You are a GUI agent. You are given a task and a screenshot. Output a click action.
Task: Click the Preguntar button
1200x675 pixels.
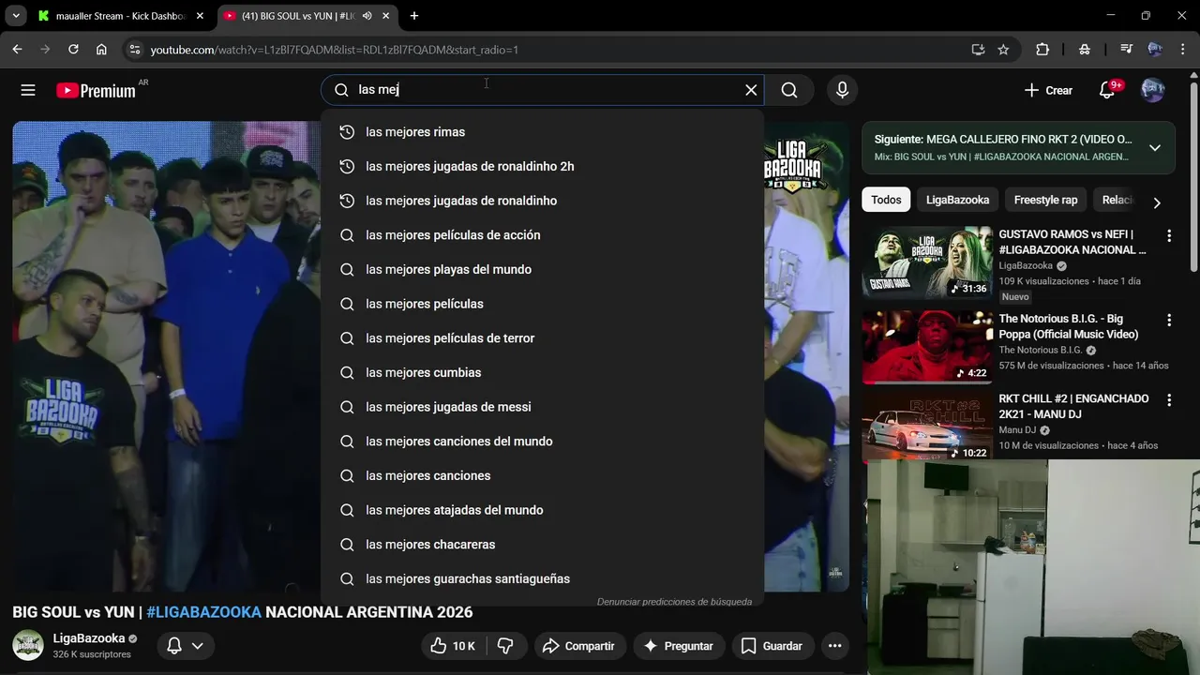(x=678, y=646)
